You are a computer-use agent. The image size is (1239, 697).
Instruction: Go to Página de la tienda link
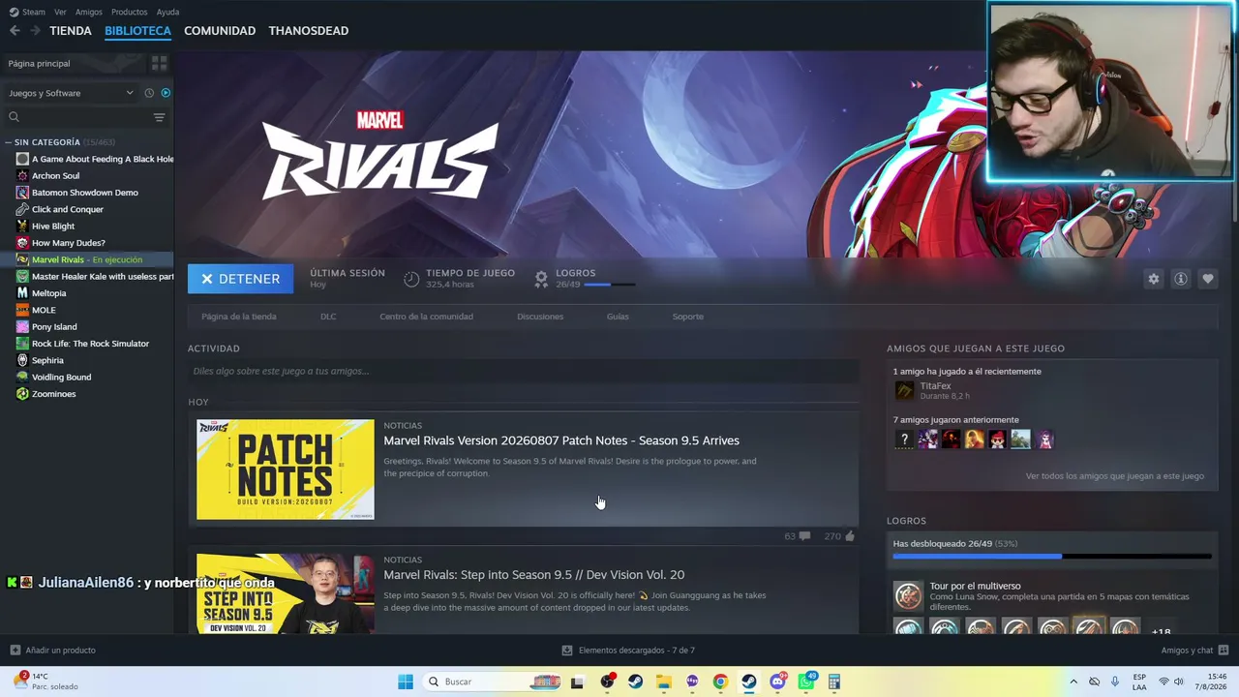(x=239, y=317)
